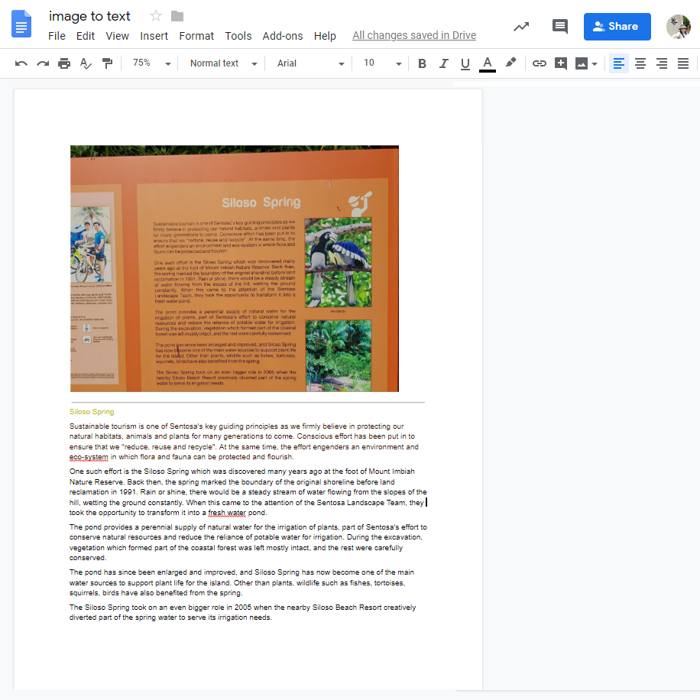This screenshot has width=700, height=700.
Task: Open the zoom 75% dropdown
Action: 151,63
